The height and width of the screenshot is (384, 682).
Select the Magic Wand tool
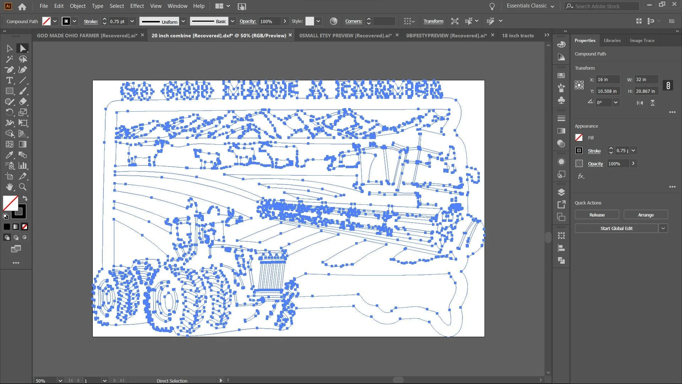10,59
